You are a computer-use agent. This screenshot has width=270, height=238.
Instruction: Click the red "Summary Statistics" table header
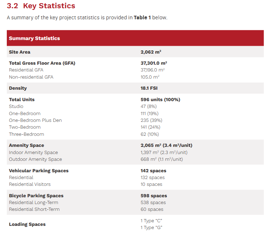[x=34, y=38]
